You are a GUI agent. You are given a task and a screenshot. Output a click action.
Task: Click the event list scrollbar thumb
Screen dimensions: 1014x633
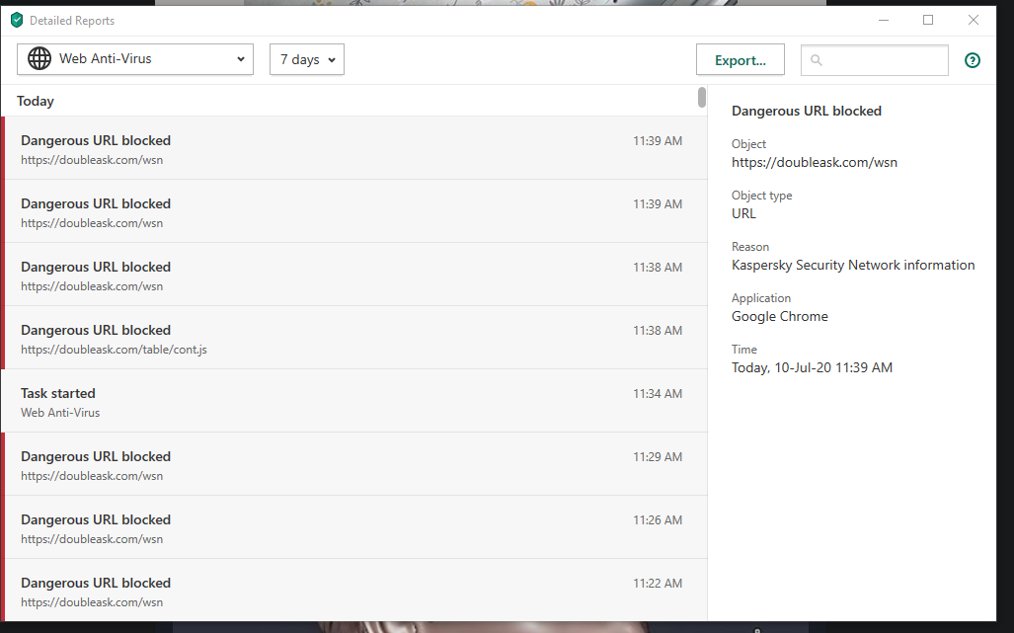702,98
